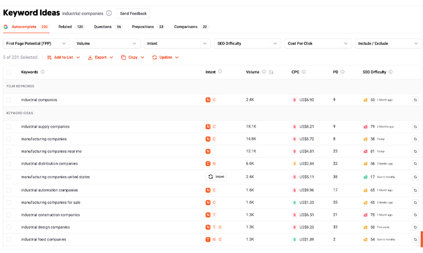Switch to the Prepositions tab

point(148,27)
